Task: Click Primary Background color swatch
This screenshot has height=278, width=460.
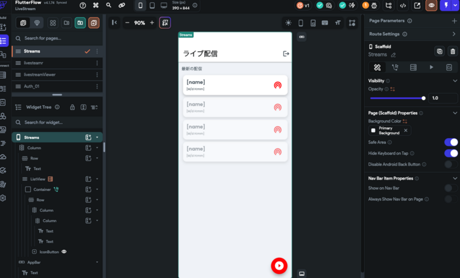Action: [x=373, y=130]
